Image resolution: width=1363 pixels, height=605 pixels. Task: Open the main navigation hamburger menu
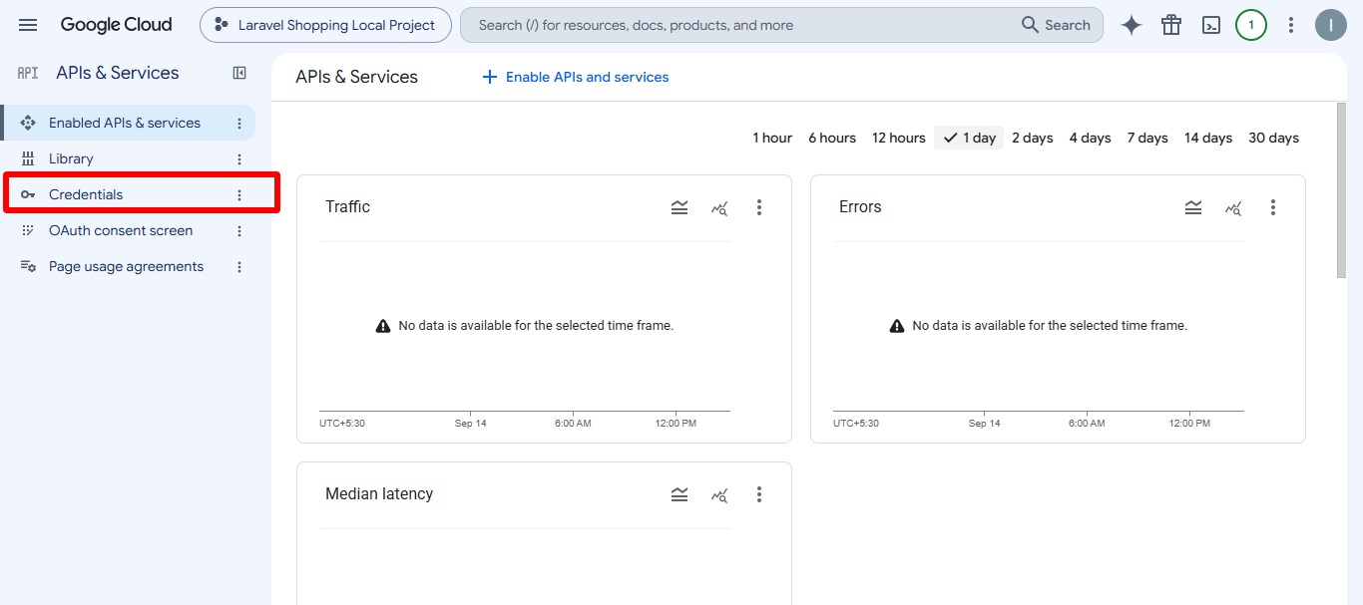click(28, 25)
